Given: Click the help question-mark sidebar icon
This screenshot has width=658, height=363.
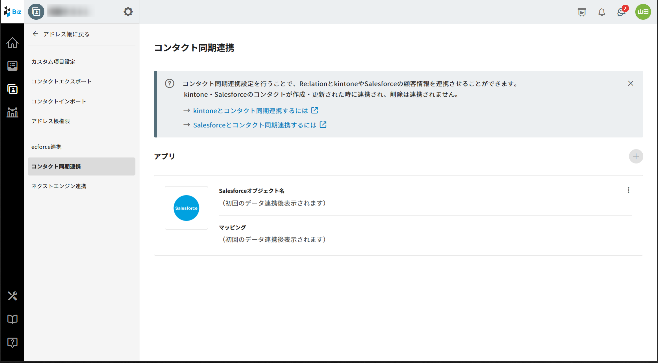Looking at the screenshot, I should 12,342.
